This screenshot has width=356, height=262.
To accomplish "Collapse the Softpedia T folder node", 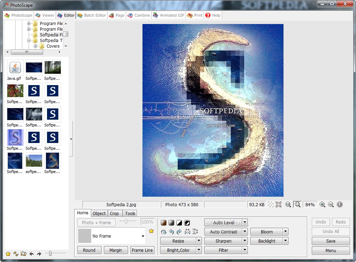I will (x=29, y=40).
